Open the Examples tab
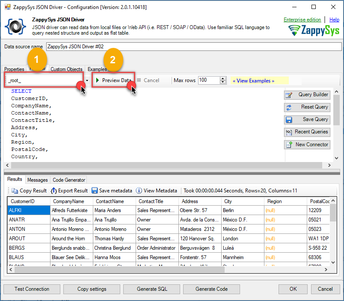The width and height of the screenshot is (344, 301). coord(97,69)
